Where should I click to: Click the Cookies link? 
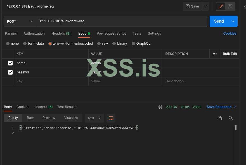(x=230, y=34)
